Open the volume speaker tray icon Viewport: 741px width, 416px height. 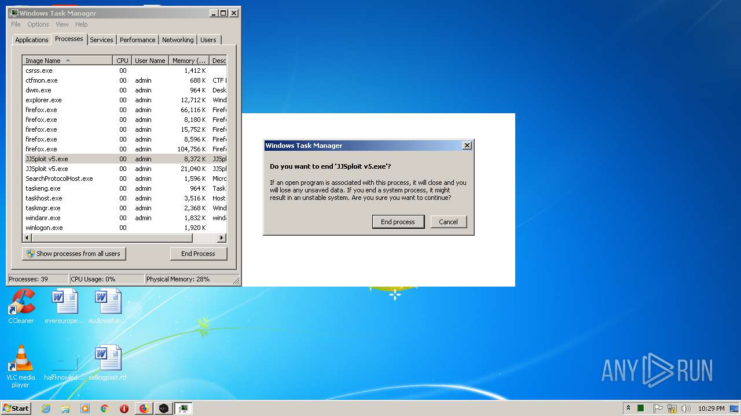(x=686, y=408)
